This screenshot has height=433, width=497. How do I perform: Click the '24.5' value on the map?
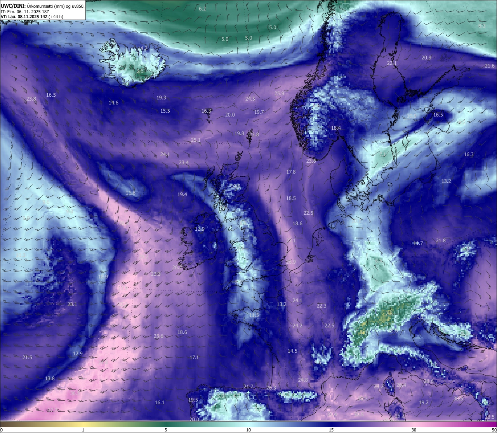click(250, 99)
